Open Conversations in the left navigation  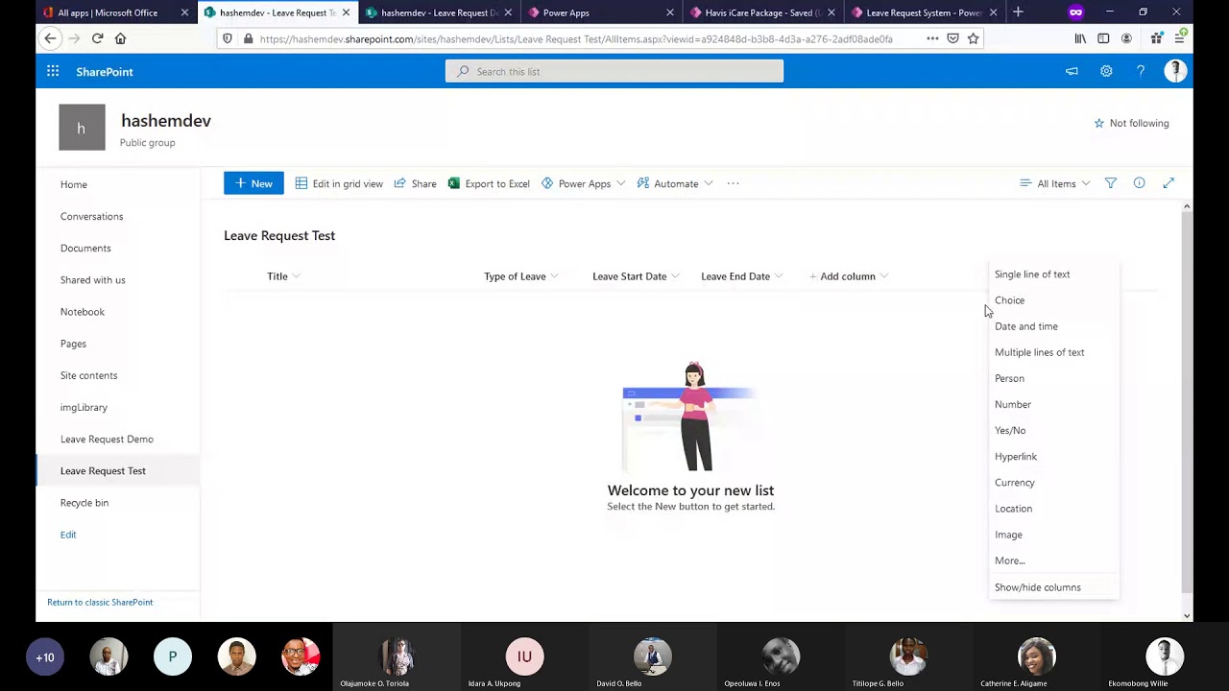(x=91, y=216)
